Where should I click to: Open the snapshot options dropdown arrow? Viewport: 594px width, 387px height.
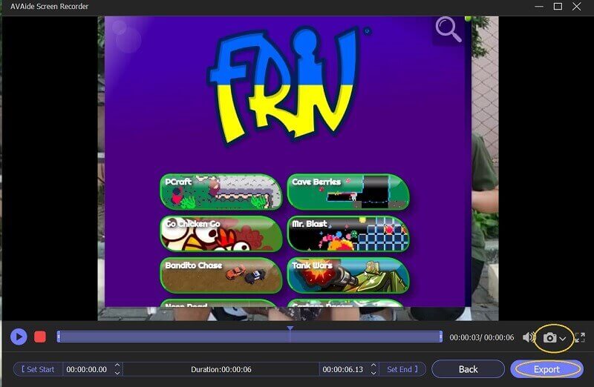(x=563, y=339)
